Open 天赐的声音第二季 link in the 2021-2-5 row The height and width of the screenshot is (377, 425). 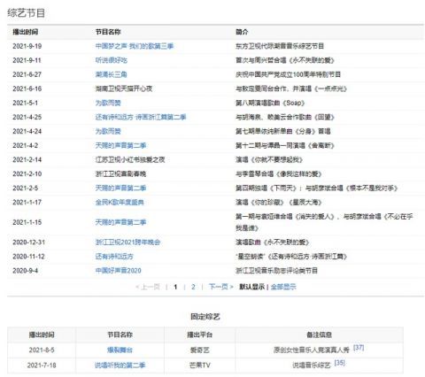(120, 188)
